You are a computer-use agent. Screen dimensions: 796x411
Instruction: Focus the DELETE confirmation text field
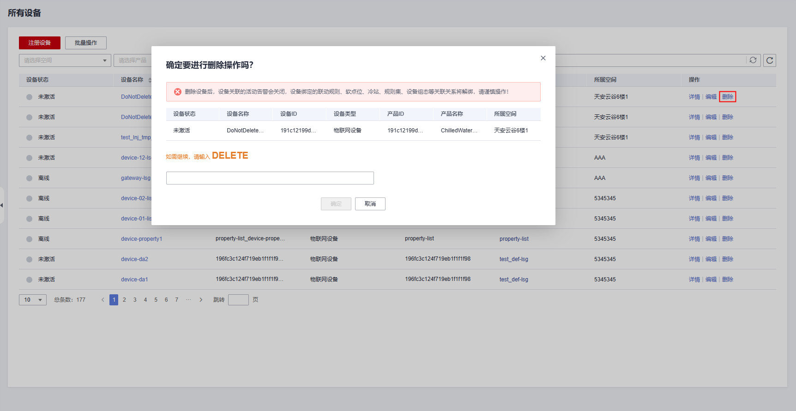[x=270, y=178]
